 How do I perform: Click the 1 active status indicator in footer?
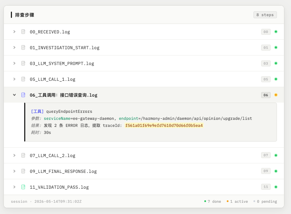(237, 202)
